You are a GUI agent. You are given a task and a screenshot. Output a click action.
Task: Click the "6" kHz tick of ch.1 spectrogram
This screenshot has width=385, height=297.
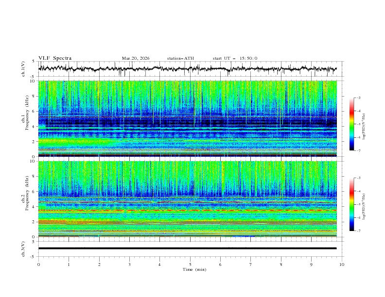(34, 111)
